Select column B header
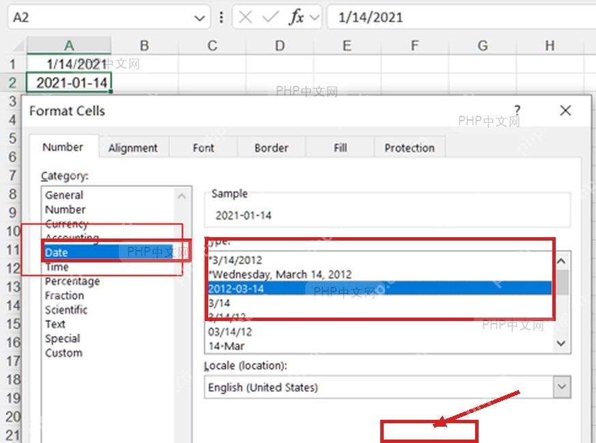The height and width of the screenshot is (443, 596). [x=144, y=46]
